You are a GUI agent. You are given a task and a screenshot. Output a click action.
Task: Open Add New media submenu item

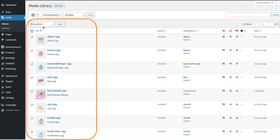(6, 28)
